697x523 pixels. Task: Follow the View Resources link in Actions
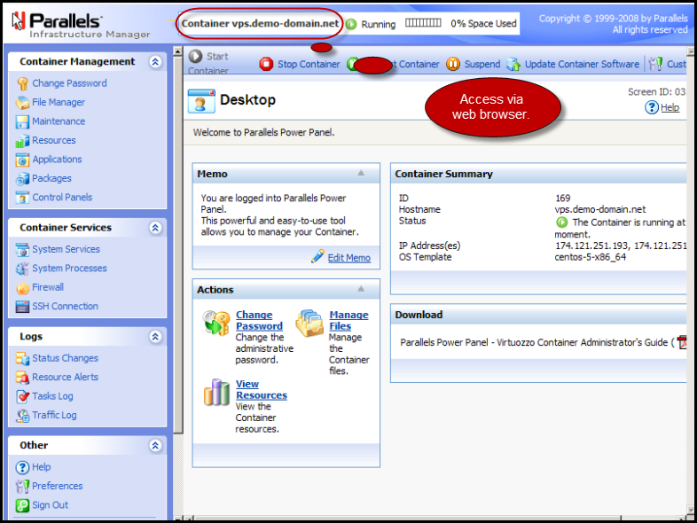pyautogui.click(x=262, y=390)
